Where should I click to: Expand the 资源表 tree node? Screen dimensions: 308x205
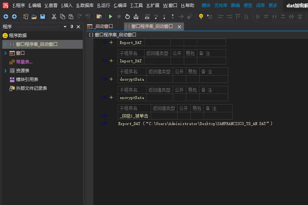[6, 71]
